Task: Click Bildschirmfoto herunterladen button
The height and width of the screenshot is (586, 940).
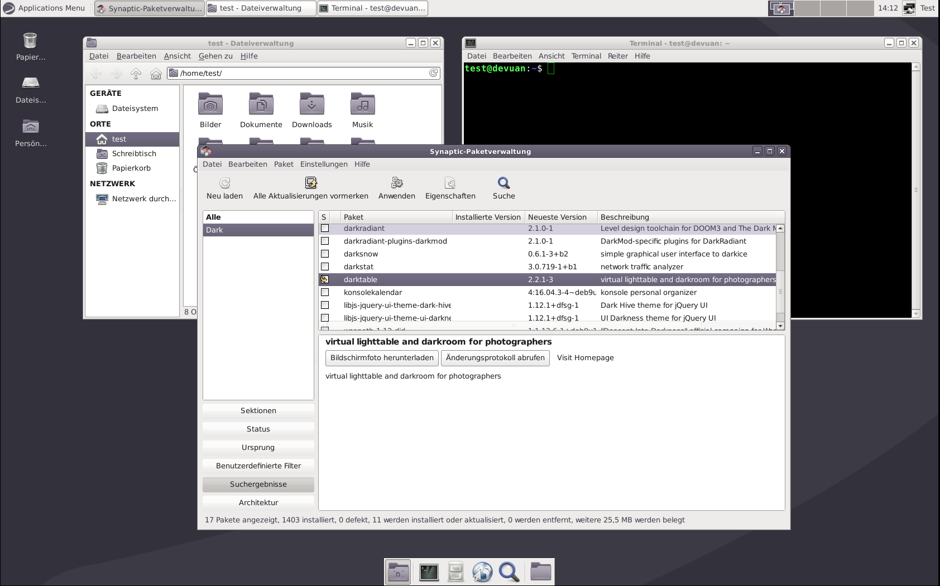Action: click(x=382, y=358)
